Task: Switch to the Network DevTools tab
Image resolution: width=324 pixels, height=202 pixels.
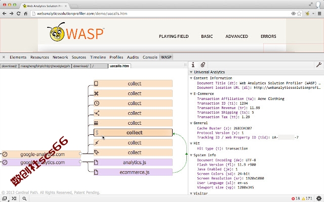Action: coord(60,57)
